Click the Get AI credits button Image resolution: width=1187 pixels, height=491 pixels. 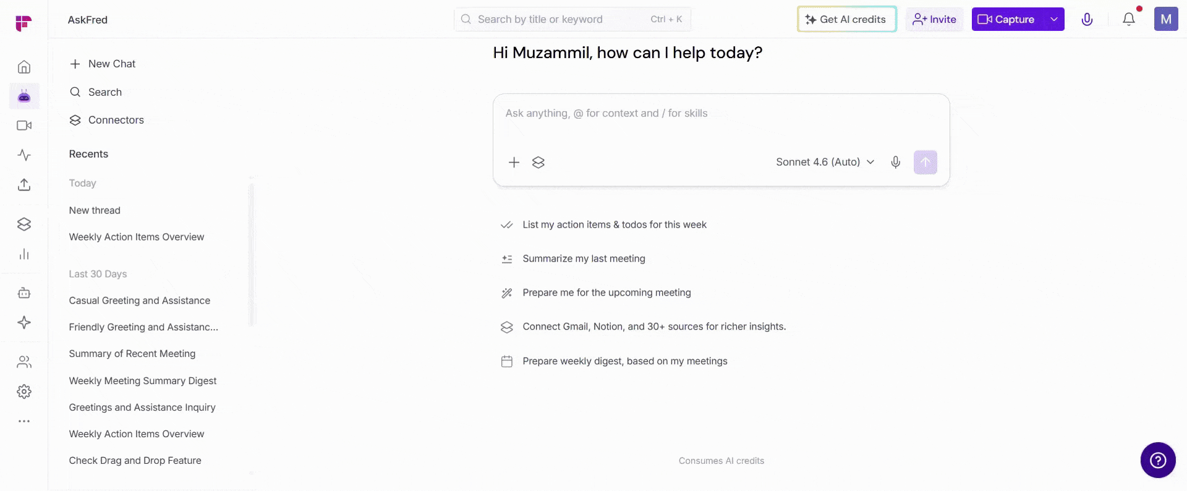coord(847,19)
